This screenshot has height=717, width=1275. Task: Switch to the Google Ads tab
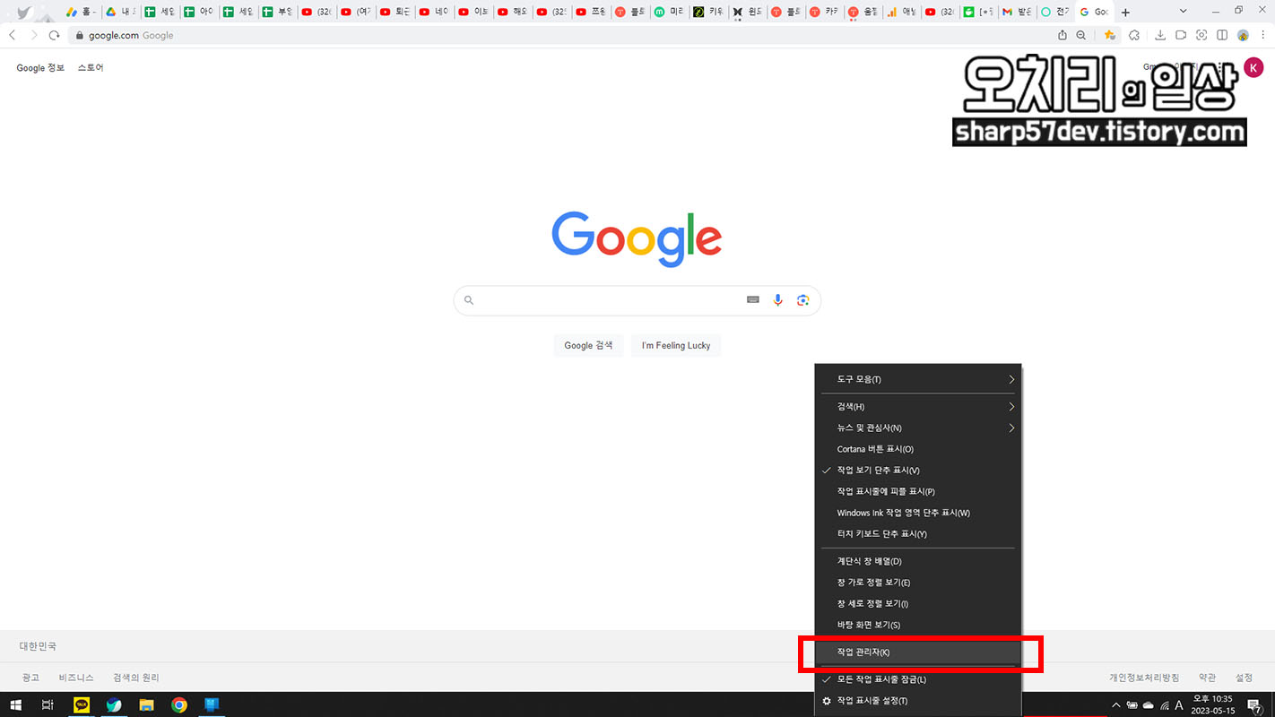(82, 13)
